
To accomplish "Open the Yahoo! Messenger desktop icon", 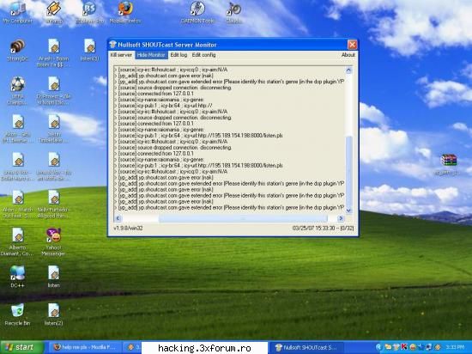I will pyautogui.click(x=53, y=242).
